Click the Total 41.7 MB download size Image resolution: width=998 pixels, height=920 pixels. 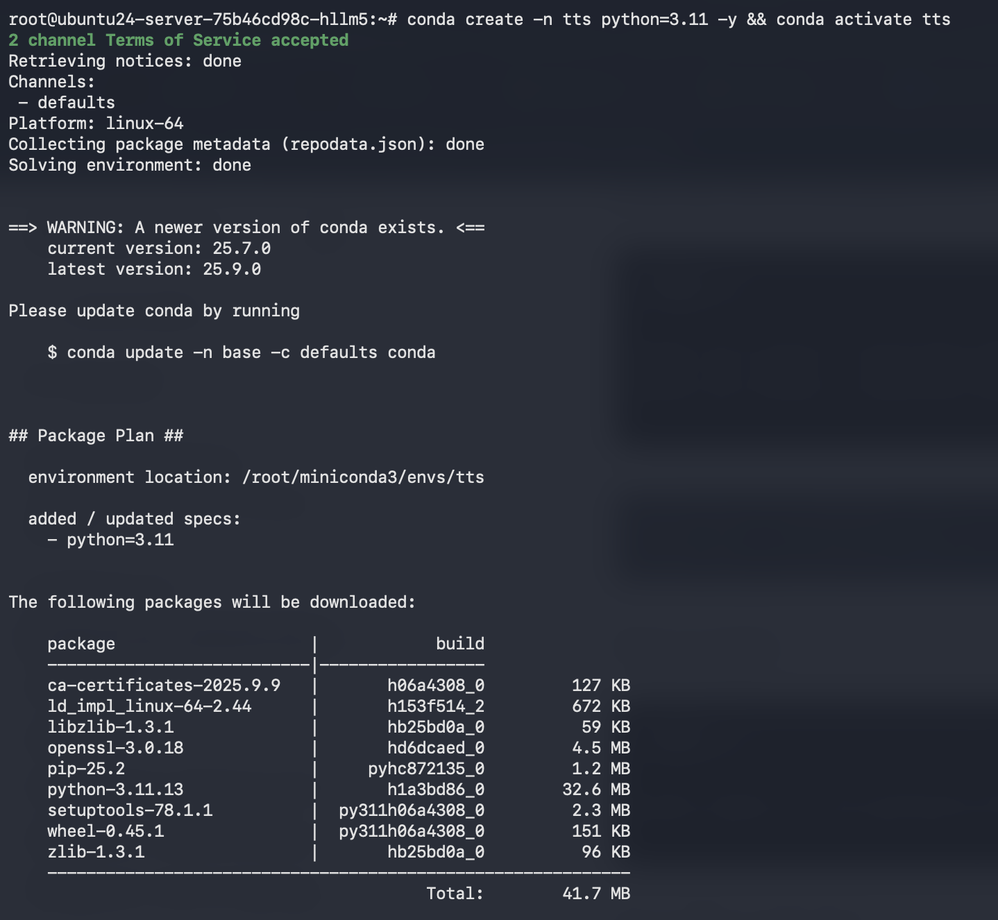[x=595, y=894]
